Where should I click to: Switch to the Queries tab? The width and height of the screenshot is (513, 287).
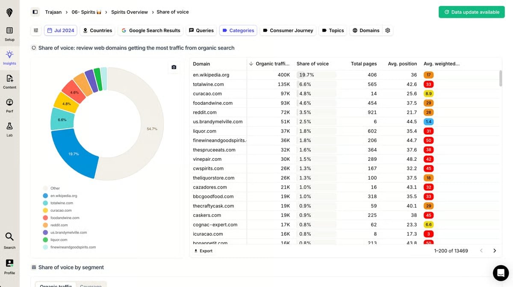201,30
